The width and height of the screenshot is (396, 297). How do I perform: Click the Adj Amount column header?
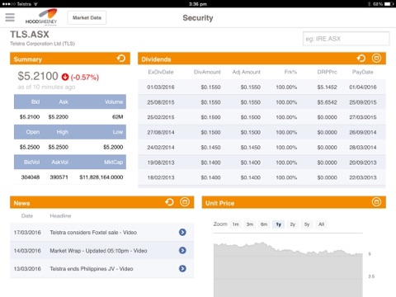247,72
